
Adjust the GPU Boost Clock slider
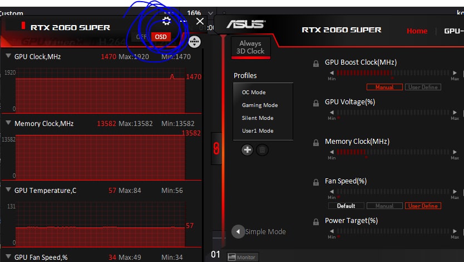click(x=393, y=72)
